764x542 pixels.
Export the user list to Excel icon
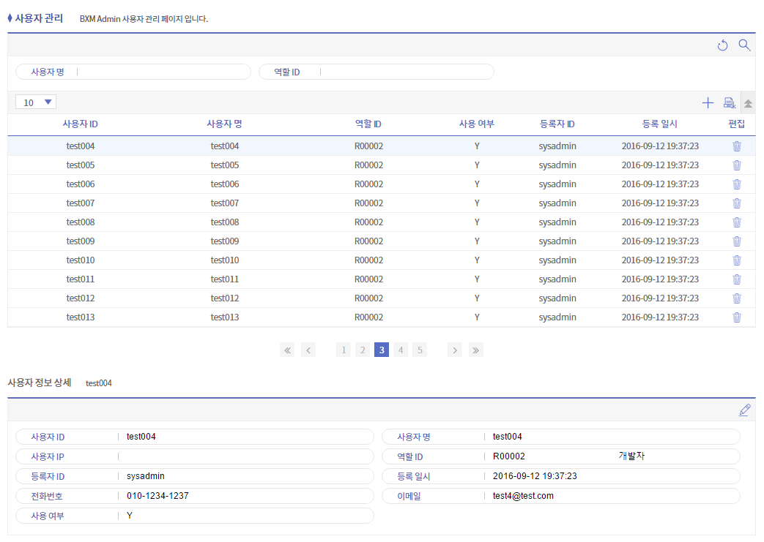pos(730,102)
